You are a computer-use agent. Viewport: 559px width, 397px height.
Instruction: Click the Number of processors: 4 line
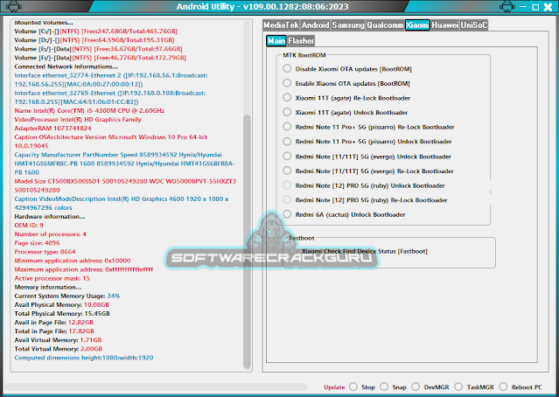tap(50, 234)
